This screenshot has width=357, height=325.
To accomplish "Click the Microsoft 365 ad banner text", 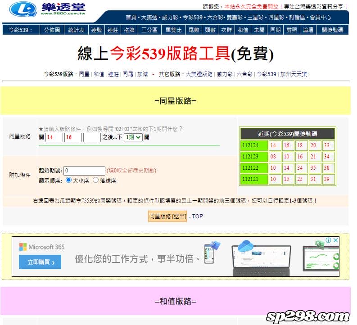I will click(x=137, y=259).
